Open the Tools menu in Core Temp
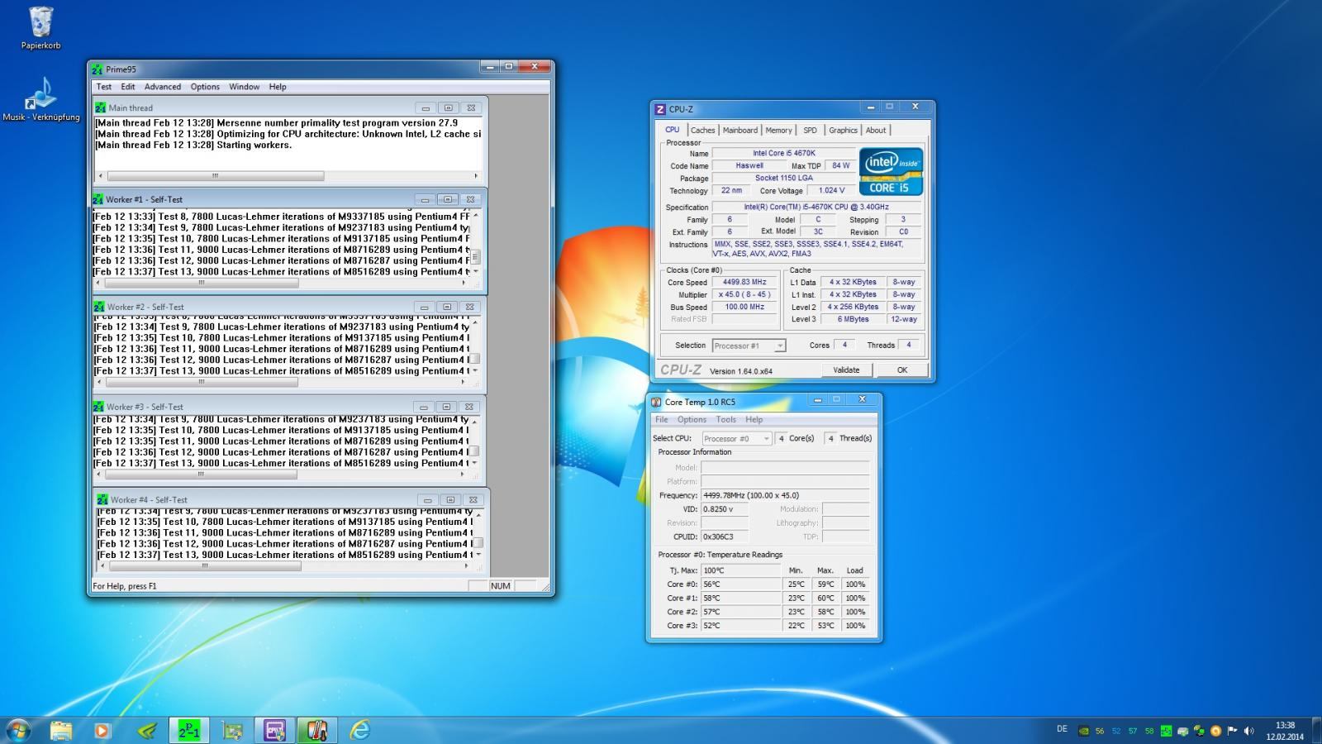 (725, 419)
